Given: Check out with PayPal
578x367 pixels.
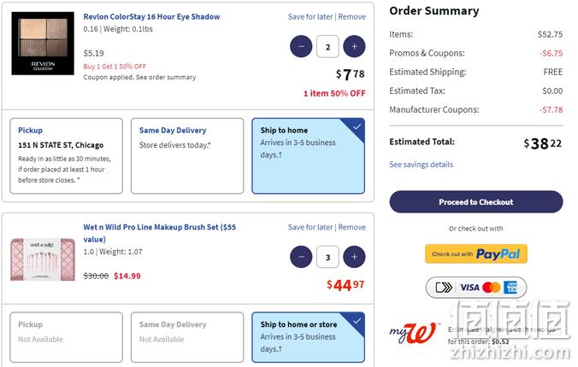Looking at the screenshot, I should click(476, 253).
